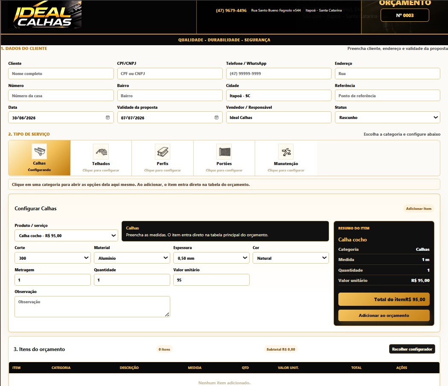The height and width of the screenshot is (386, 448).
Task: Open the Telhados roof icon
Action: [101, 151]
